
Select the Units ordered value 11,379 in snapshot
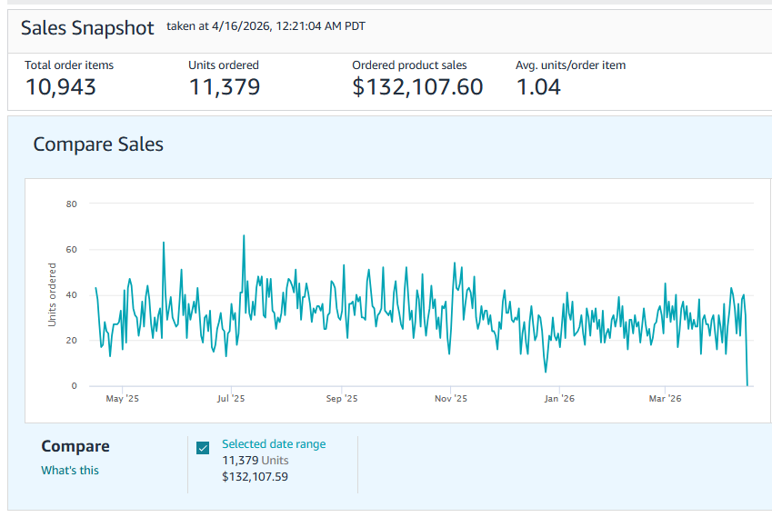pos(224,87)
